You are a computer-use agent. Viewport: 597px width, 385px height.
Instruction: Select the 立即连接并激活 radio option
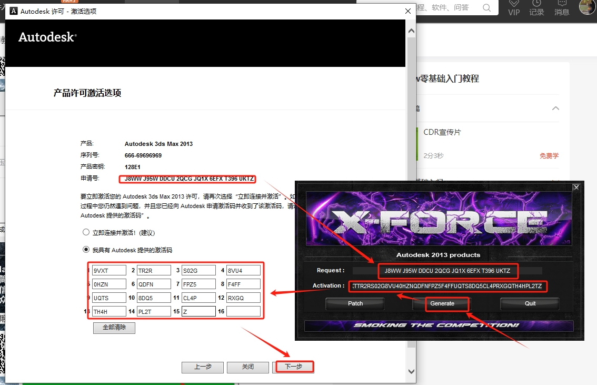tap(86, 232)
